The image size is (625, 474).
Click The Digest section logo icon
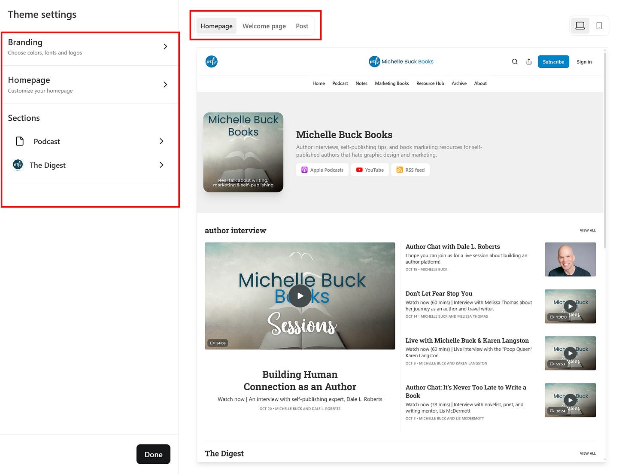[x=18, y=165]
